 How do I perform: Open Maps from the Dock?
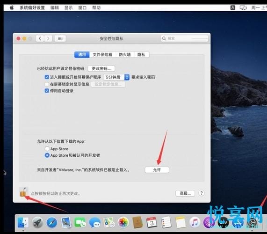tap(109, 222)
